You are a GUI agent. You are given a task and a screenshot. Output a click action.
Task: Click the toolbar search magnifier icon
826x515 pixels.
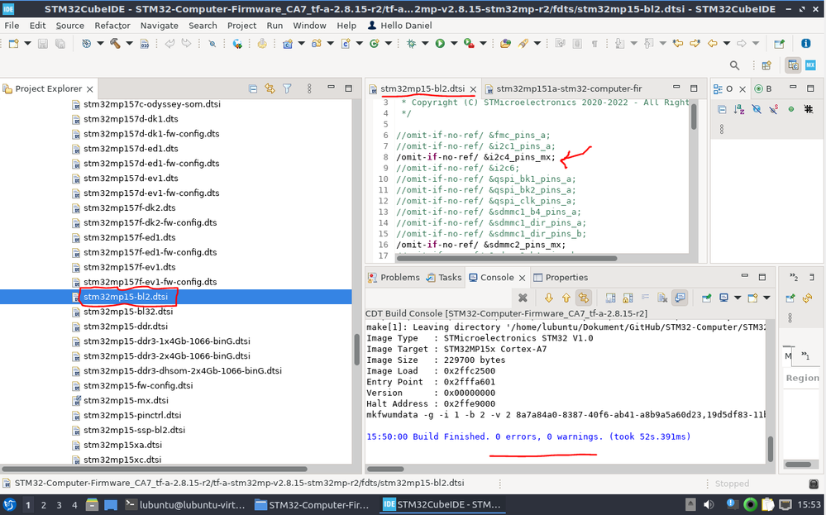734,65
